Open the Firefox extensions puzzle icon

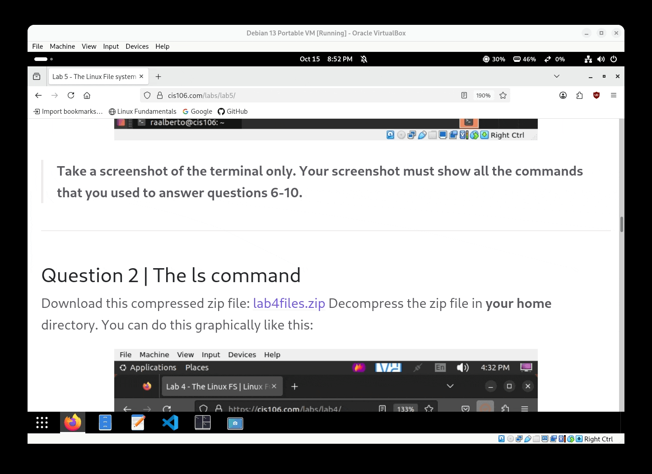click(580, 95)
